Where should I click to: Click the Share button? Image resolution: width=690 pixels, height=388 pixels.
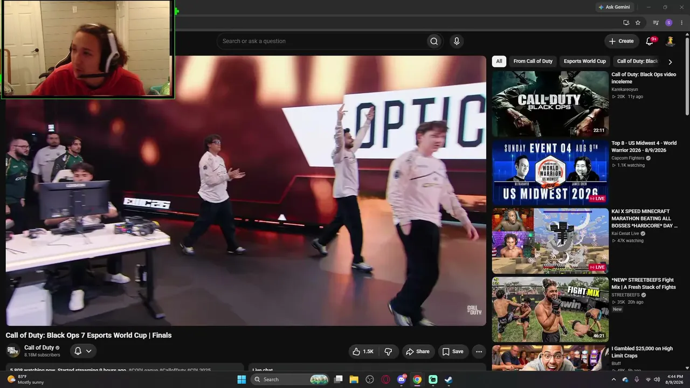click(418, 351)
